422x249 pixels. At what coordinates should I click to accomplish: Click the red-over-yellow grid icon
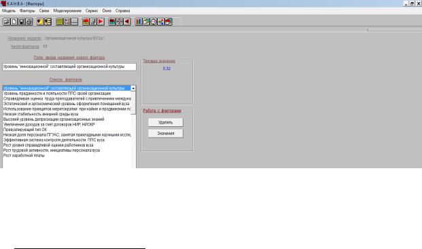[x=86, y=22]
